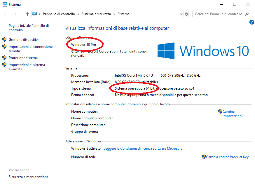Click shield icon beside Gestione dispositivi
The width and height of the screenshot is (255, 185).
click(x=4, y=39)
